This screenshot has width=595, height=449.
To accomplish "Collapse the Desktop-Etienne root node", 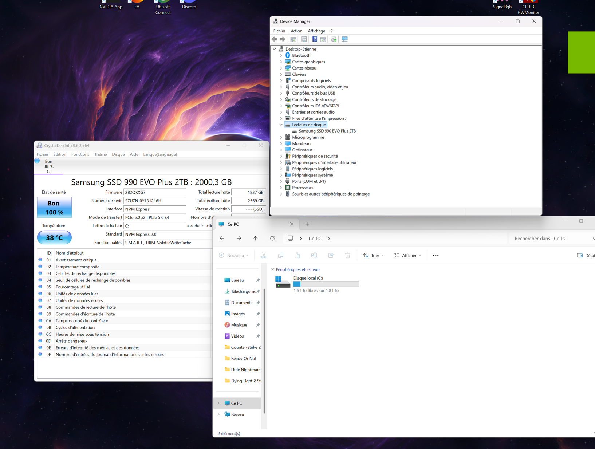I will pos(275,49).
